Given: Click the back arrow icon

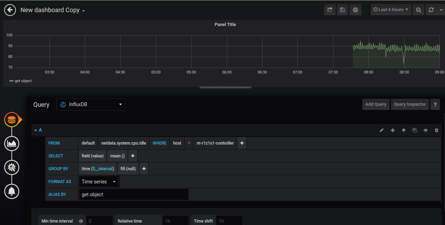Looking at the screenshot, I should click(10, 10).
